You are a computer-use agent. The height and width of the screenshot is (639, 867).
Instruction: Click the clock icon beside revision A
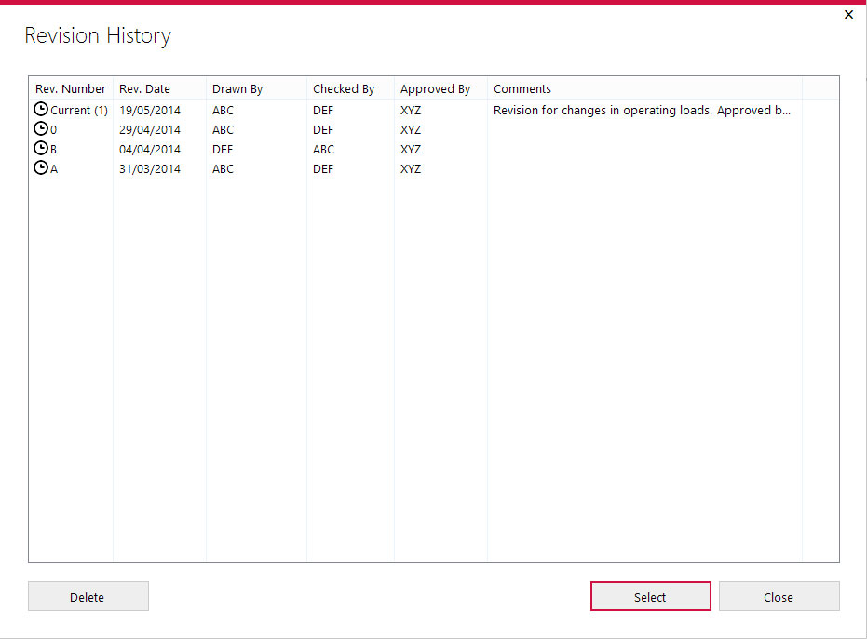coord(41,167)
